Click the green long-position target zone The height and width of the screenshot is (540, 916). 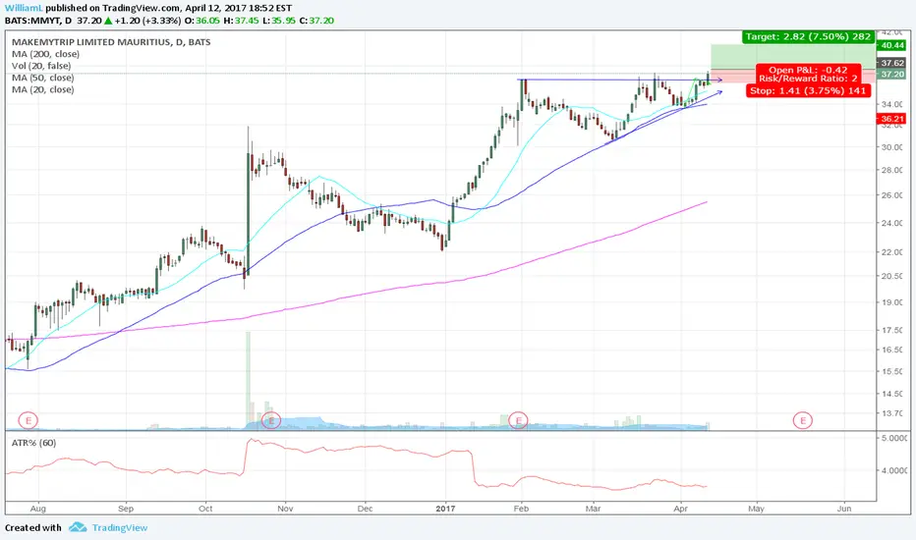click(793, 57)
